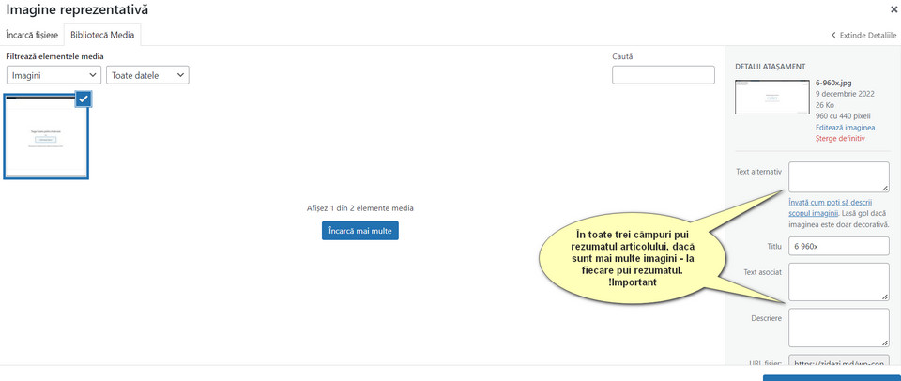Click the Titlu field containing 6 960x
The image size is (901, 381).
click(838, 246)
